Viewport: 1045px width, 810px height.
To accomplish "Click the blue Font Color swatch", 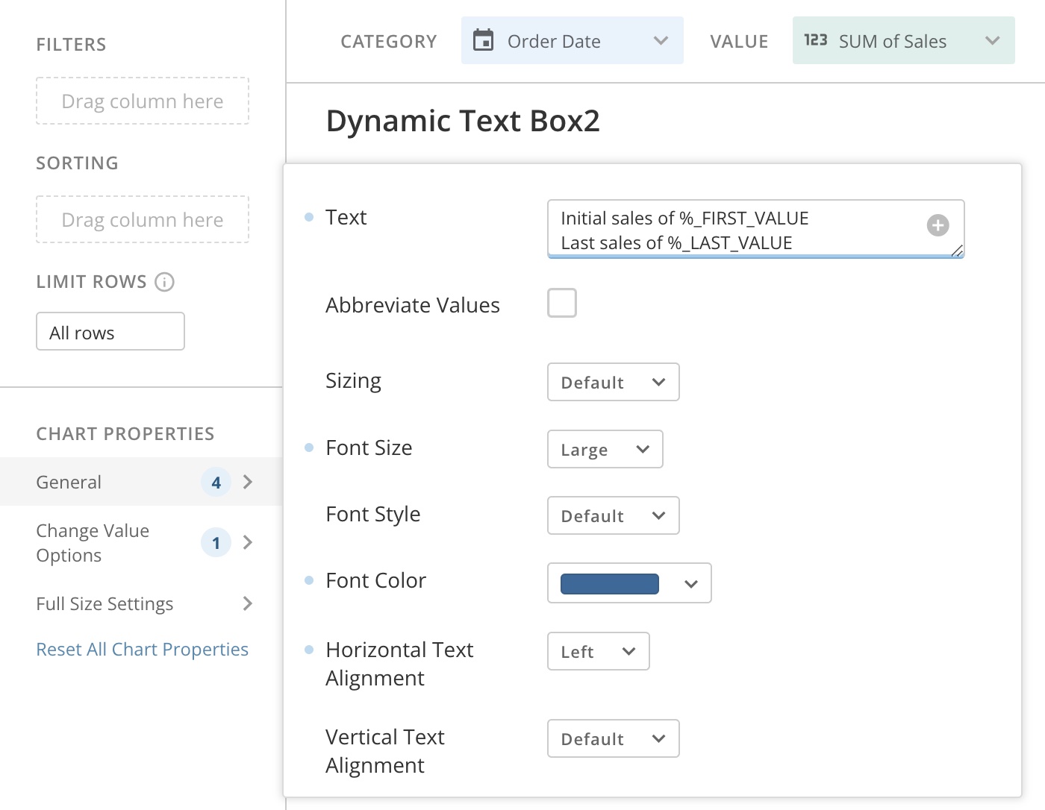I will tap(610, 583).
